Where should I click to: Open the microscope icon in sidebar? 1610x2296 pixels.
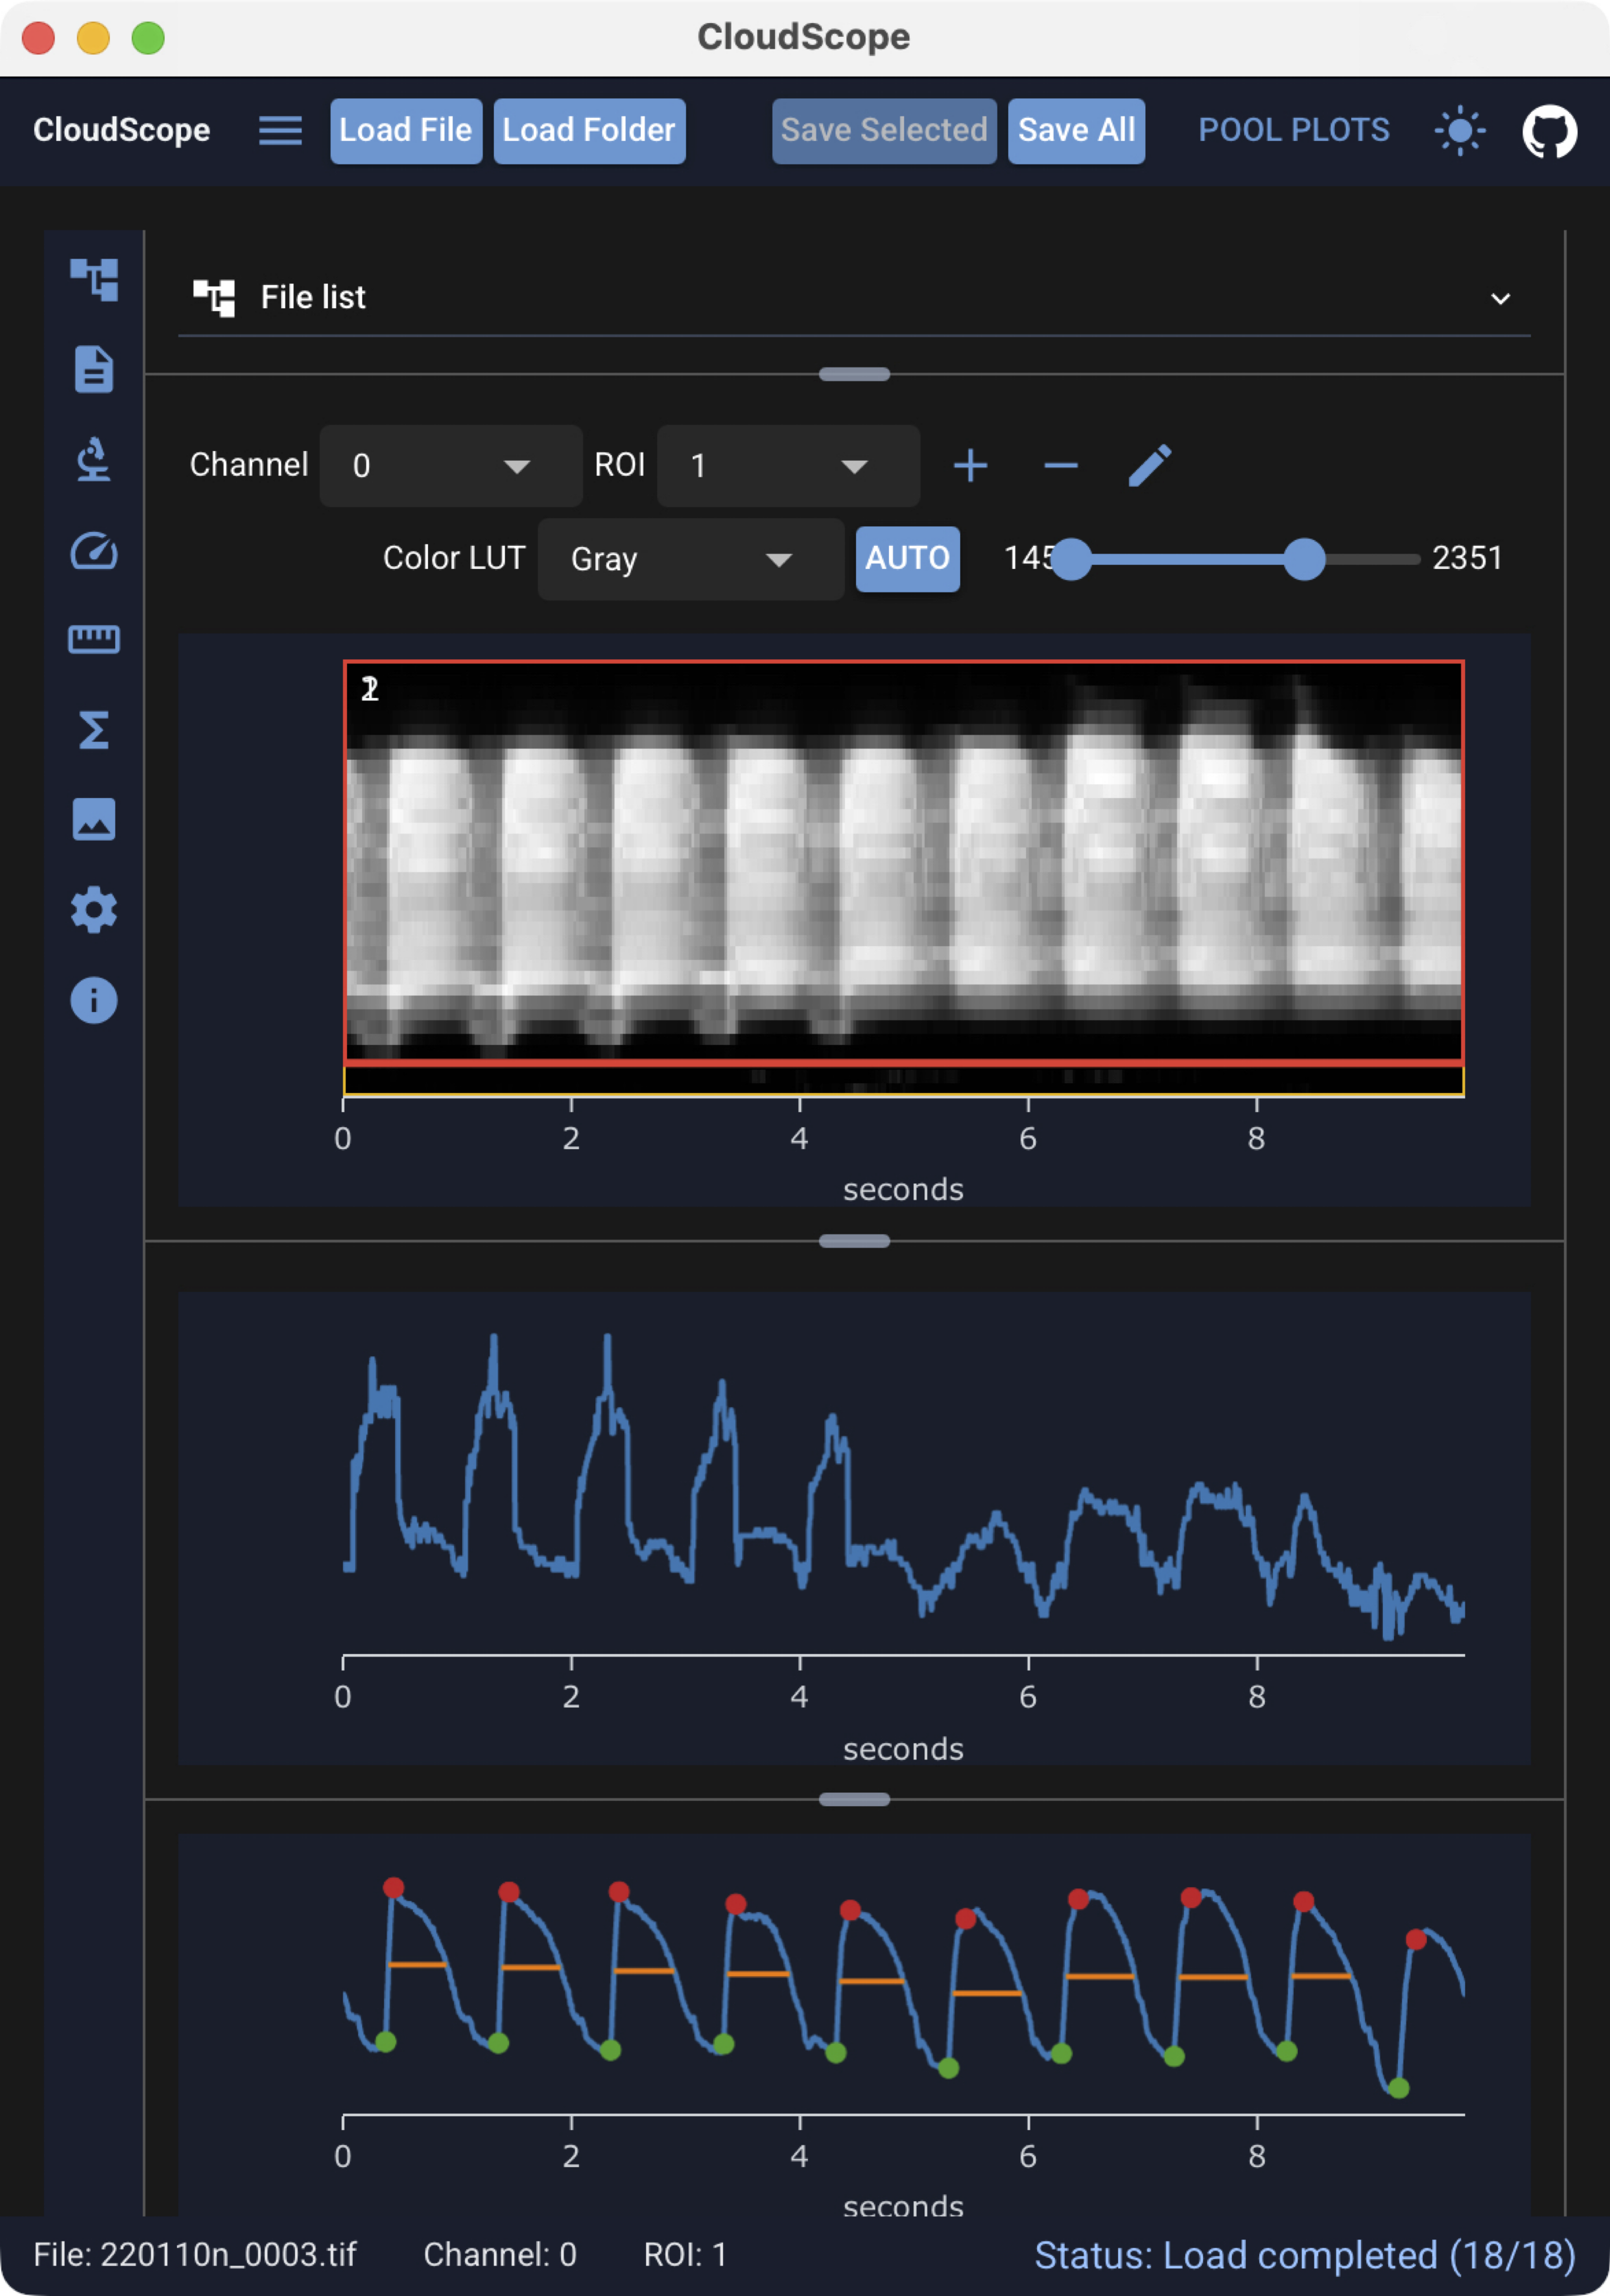point(94,460)
